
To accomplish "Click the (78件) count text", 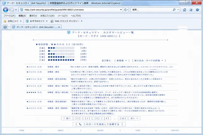I will coord(83,60).
